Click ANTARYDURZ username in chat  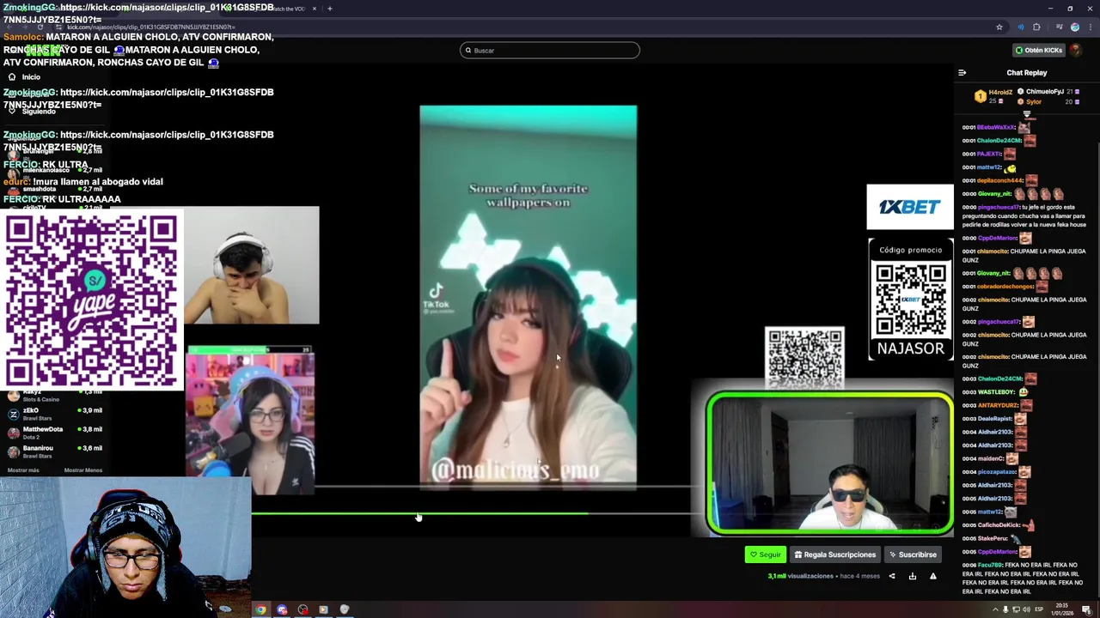998,405
